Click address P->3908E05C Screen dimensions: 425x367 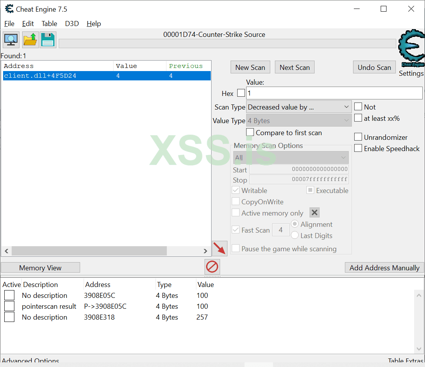tap(105, 306)
